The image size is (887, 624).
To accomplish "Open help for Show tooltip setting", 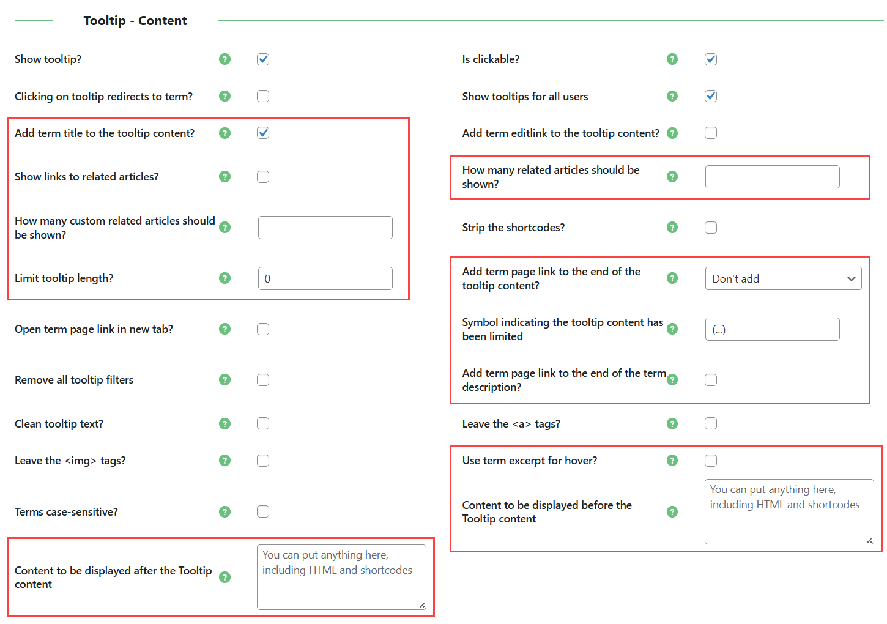I will 225,59.
